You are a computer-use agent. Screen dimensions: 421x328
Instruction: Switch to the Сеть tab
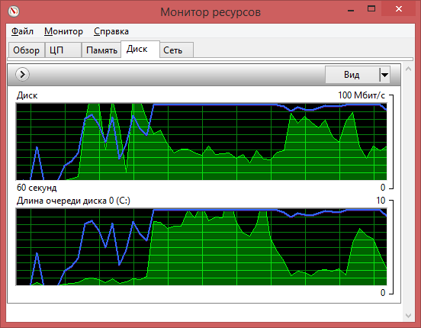(x=177, y=50)
